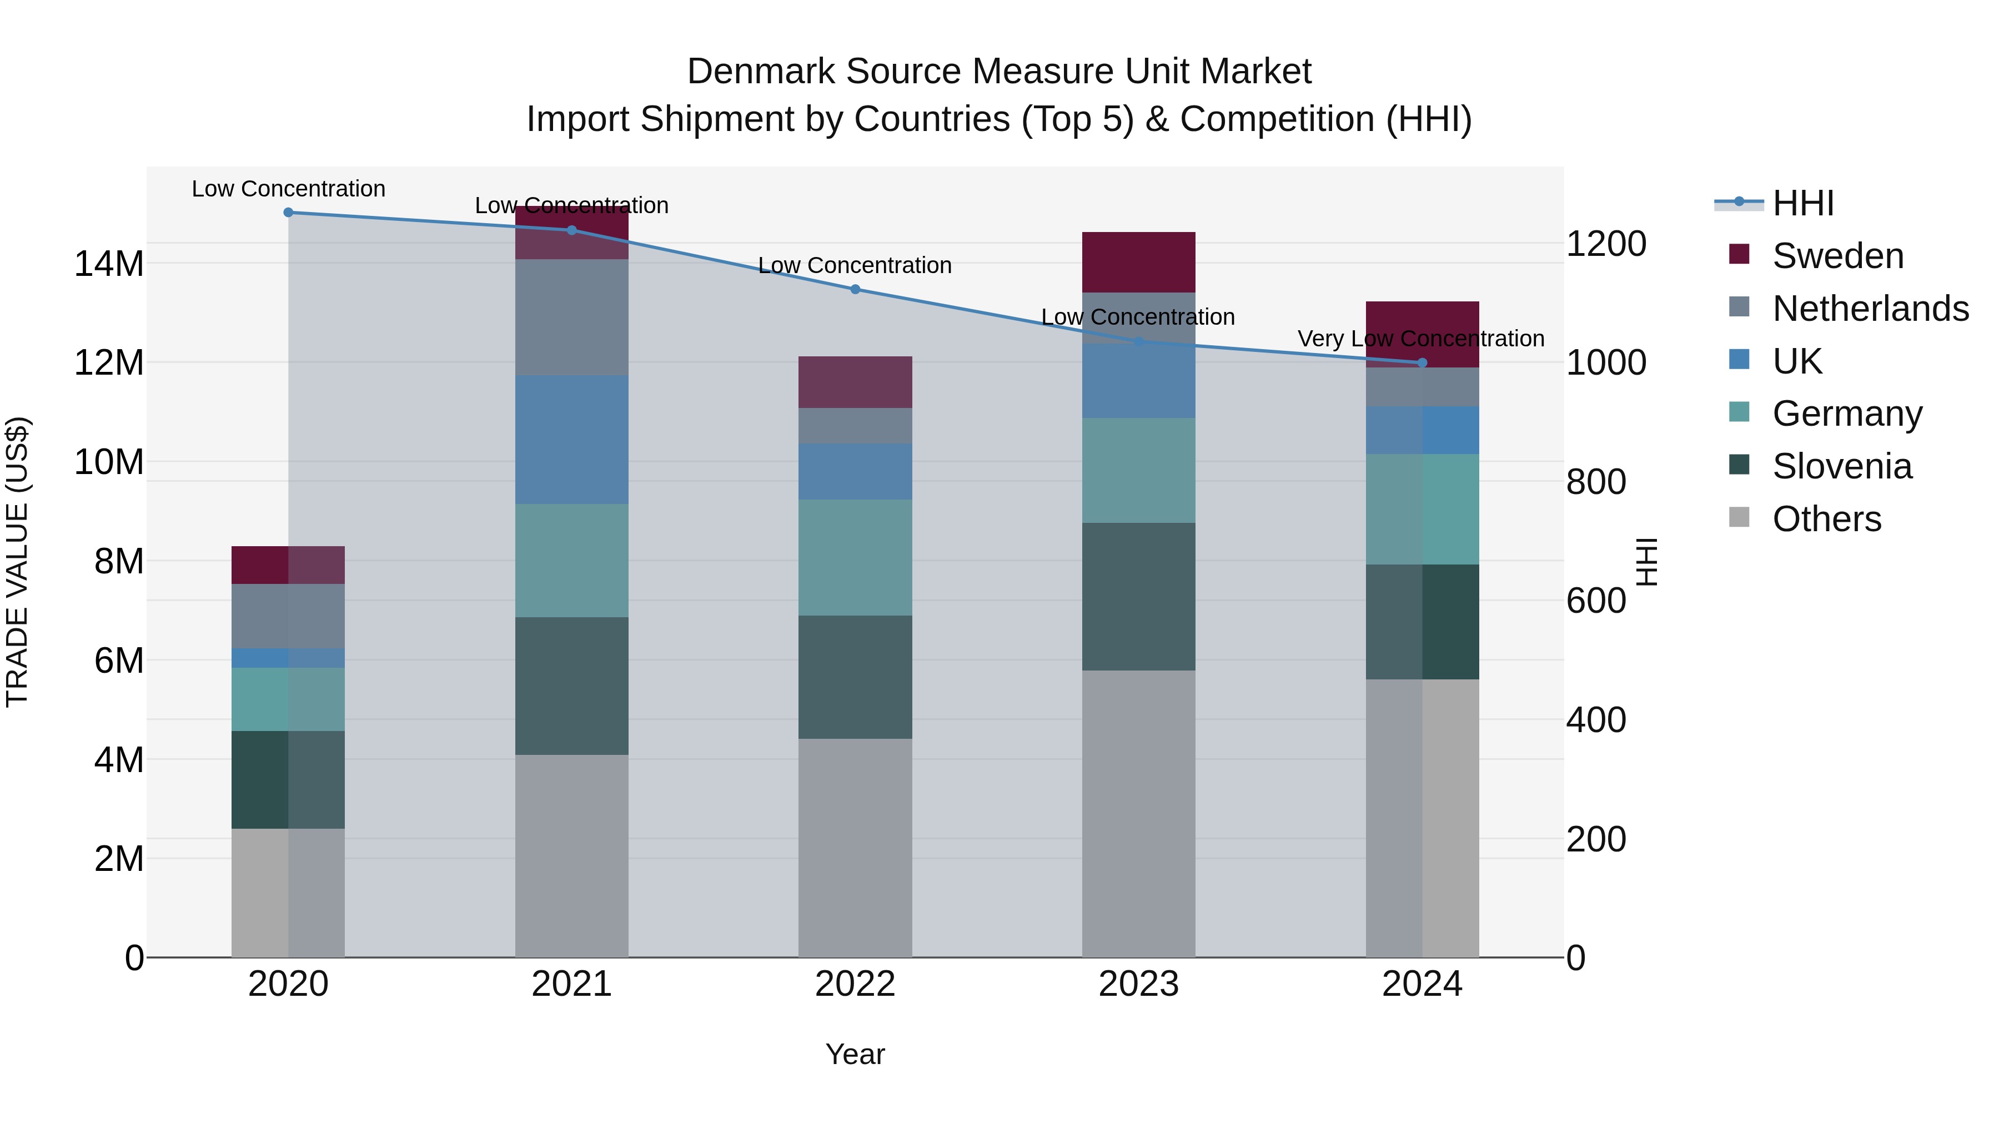
Task: Click the Sweden segment of the 2020 bar
Action: [288, 566]
